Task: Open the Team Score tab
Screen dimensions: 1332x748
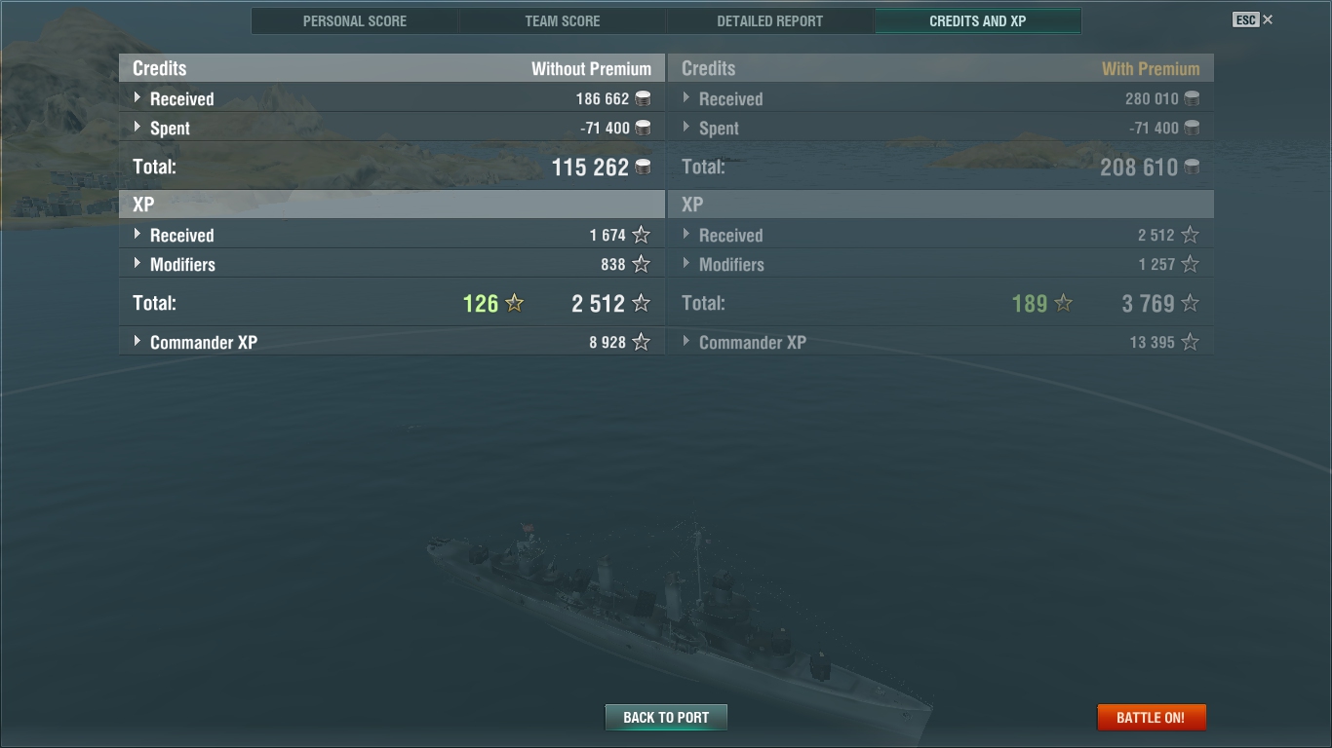Action: coord(563,20)
